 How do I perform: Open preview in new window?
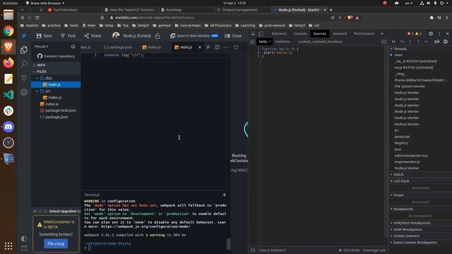pyautogui.click(x=194, y=36)
